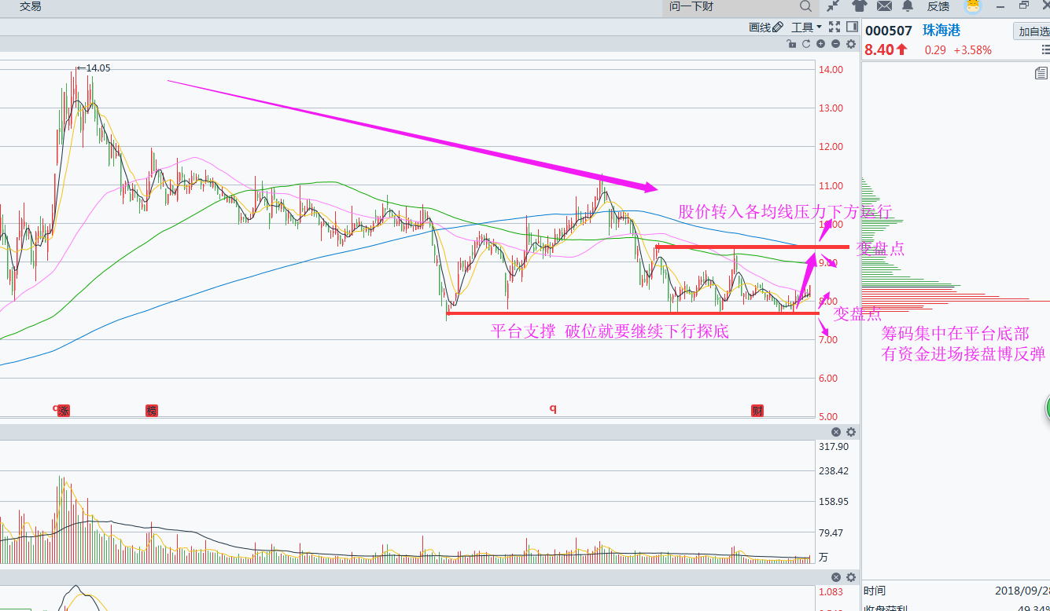Open the skin (shirt) icon
The image size is (1050, 611).
[x=859, y=6]
